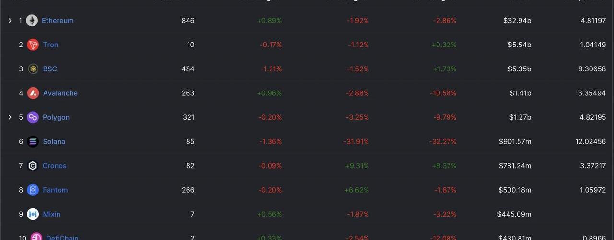Click the Polygon chain logo icon

tap(33, 117)
